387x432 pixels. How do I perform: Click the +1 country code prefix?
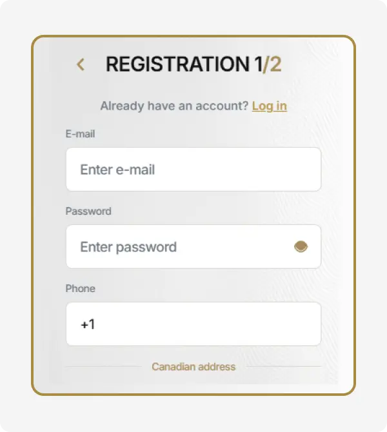coord(88,324)
